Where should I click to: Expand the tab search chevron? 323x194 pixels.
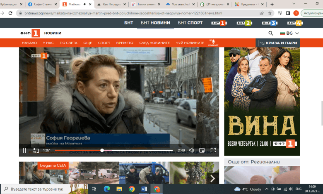tap(294, 4)
